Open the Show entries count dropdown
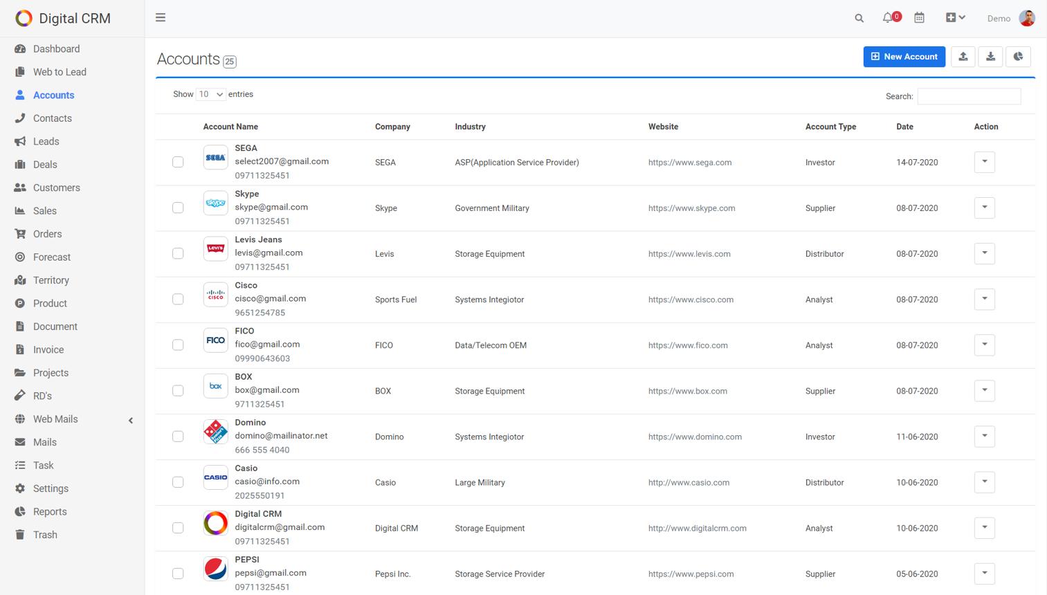The image size is (1047, 595). point(211,94)
